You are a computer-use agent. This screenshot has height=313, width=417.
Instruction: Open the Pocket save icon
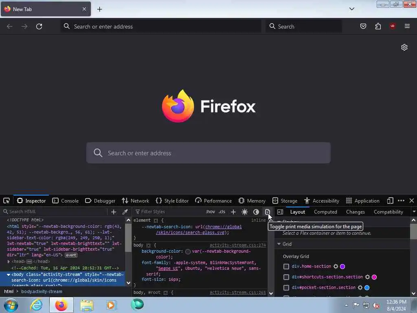[363, 26]
